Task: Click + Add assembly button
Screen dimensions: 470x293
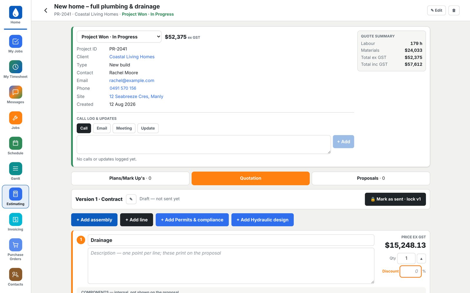Action: pos(94,220)
